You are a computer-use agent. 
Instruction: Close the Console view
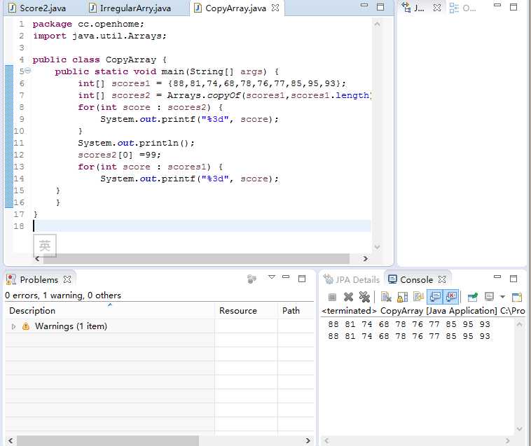pyautogui.click(x=442, y=279)
